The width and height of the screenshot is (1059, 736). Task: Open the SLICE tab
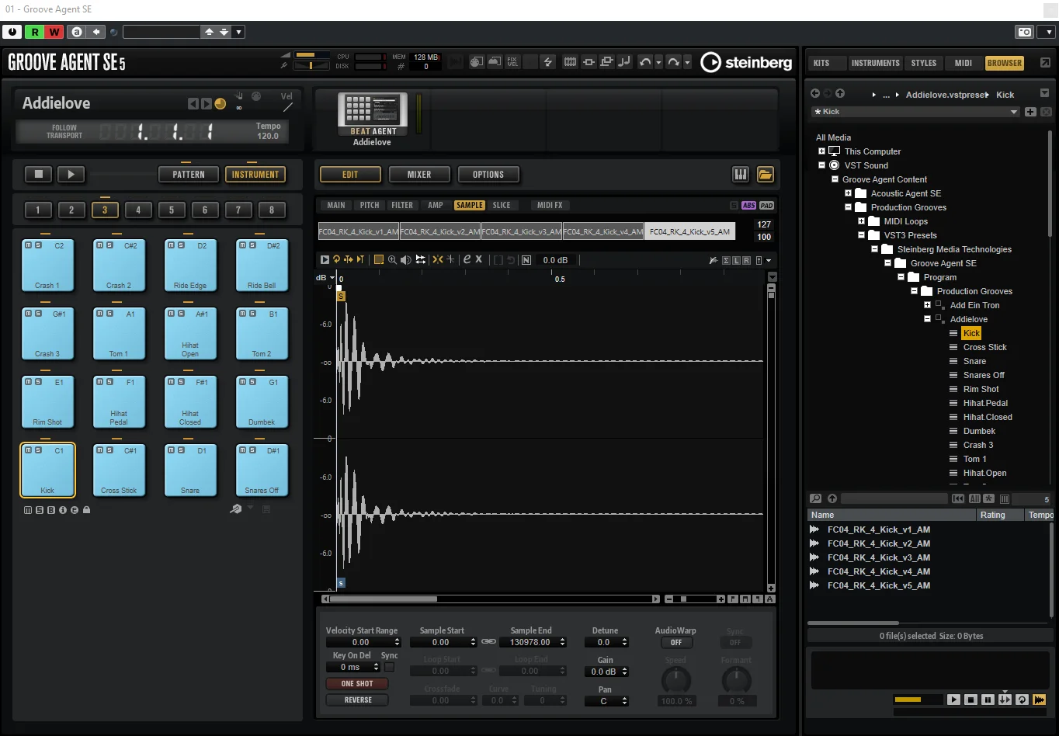(x=502, y=205)
